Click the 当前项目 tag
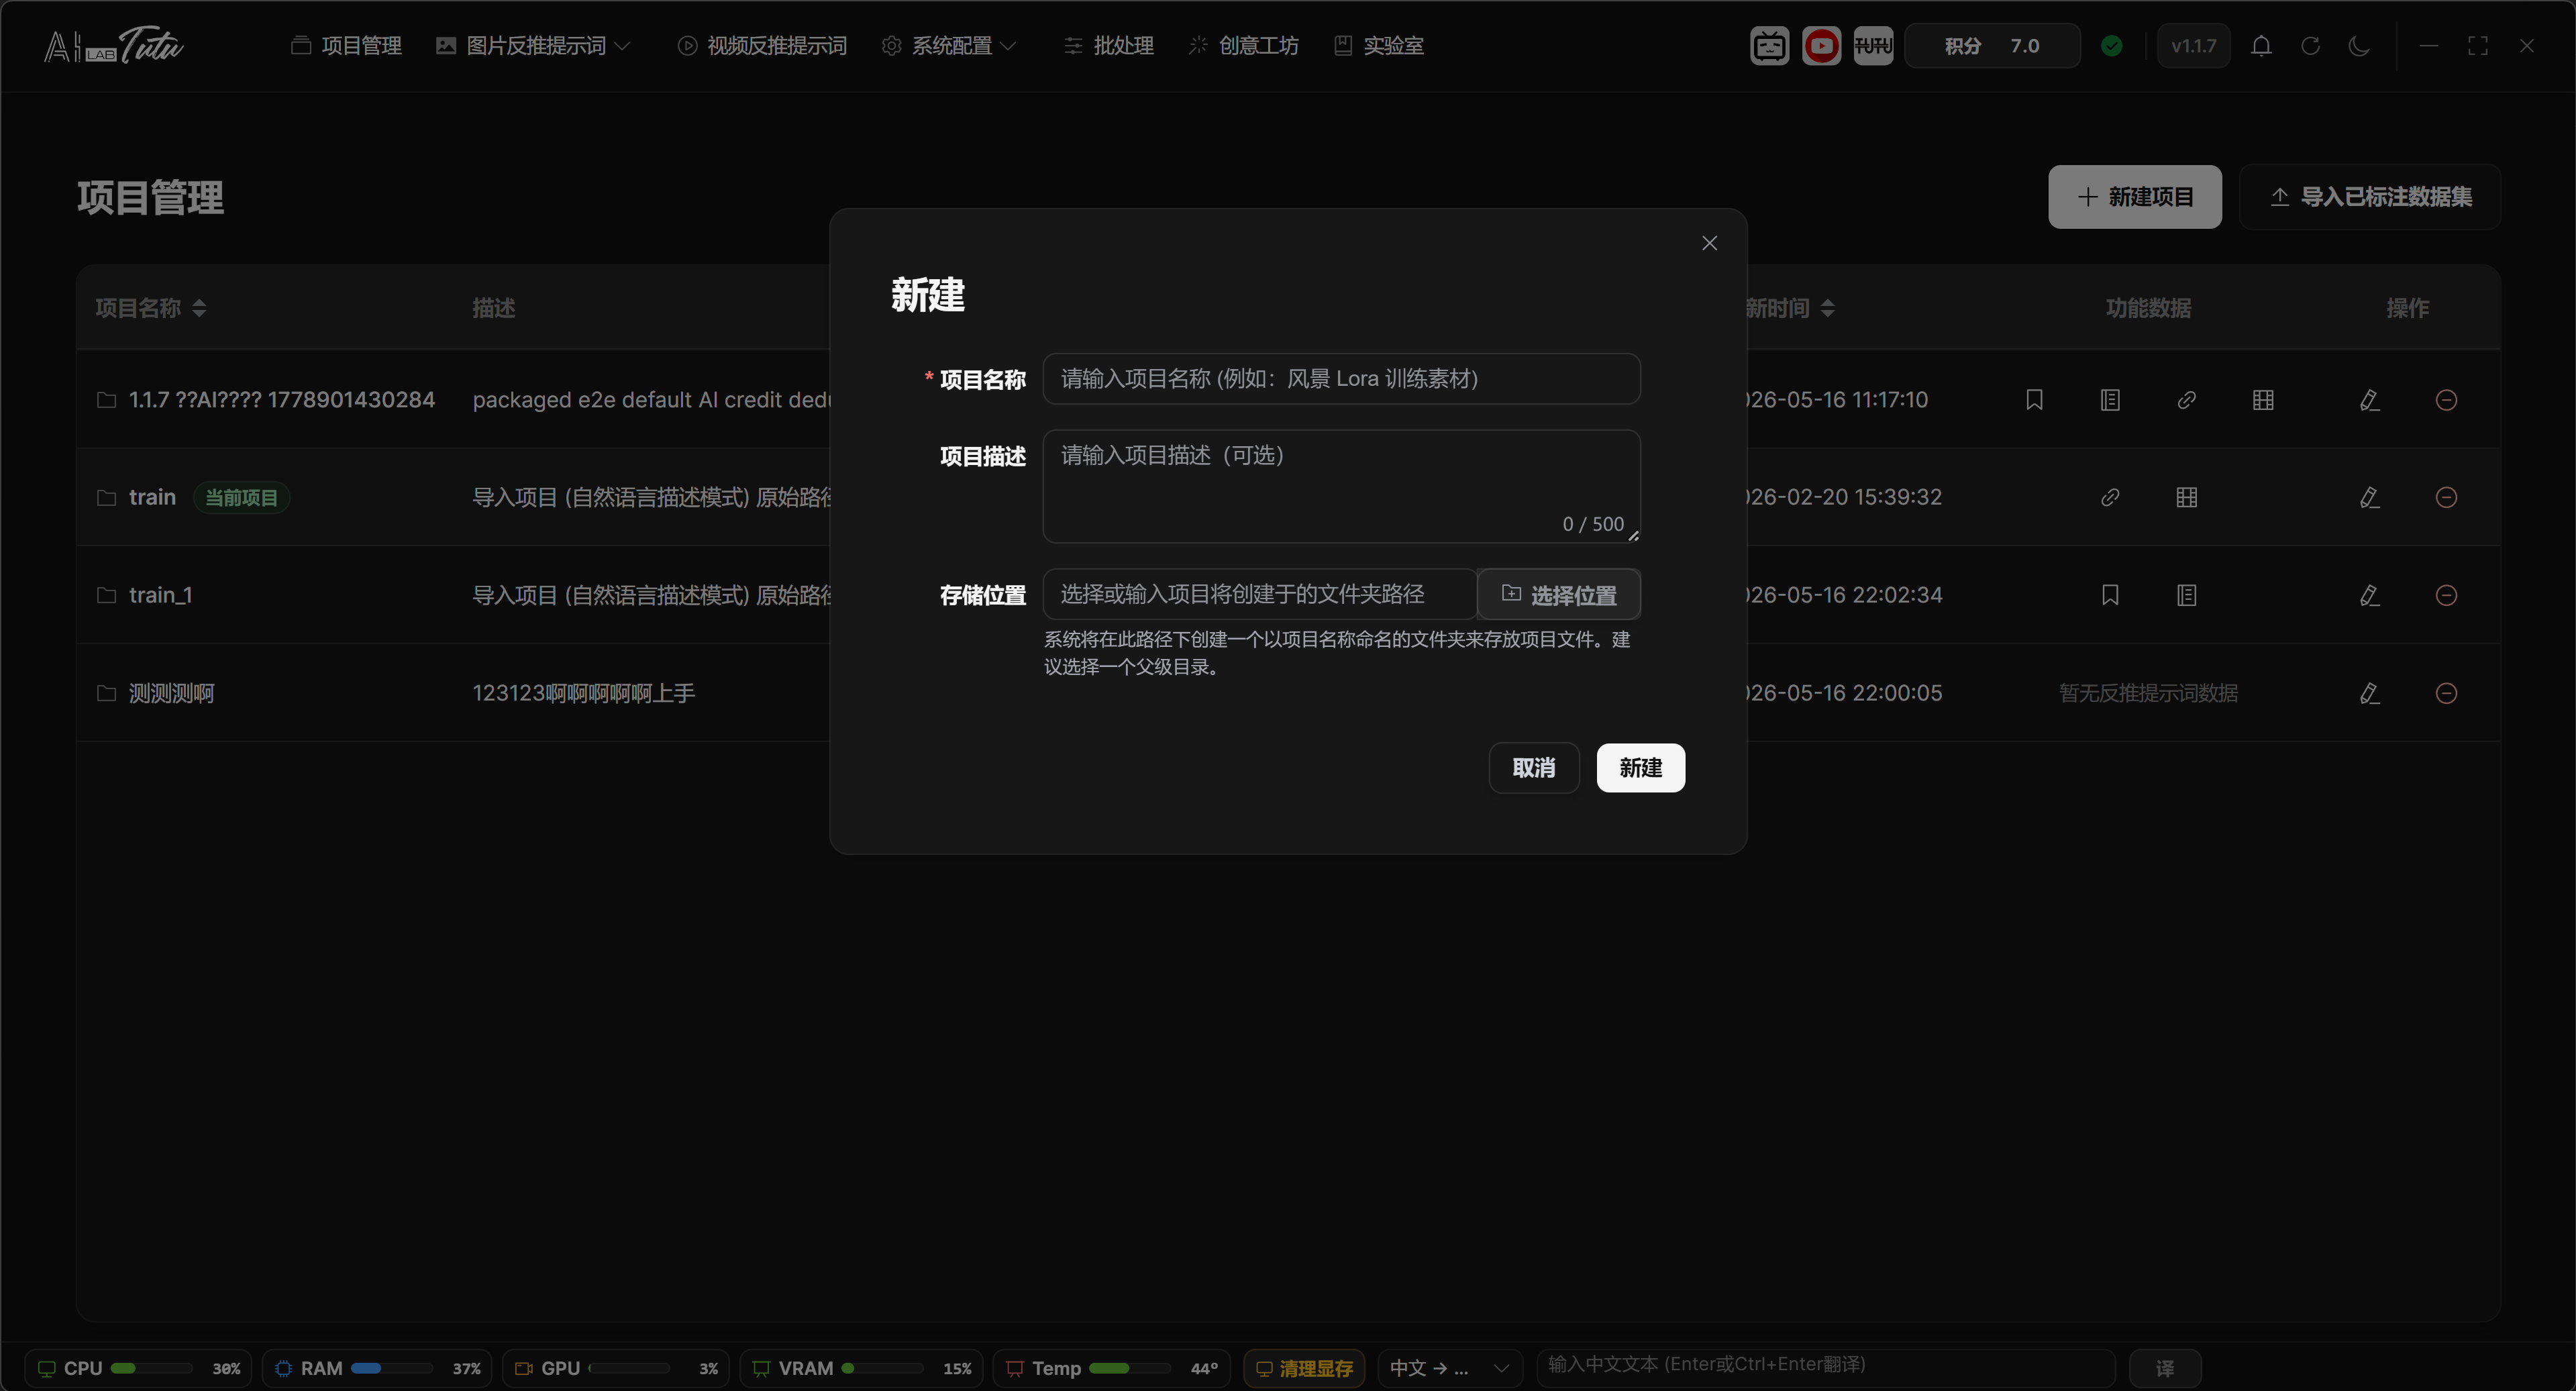This screenshot has height=1391, width=2576. 241,497
